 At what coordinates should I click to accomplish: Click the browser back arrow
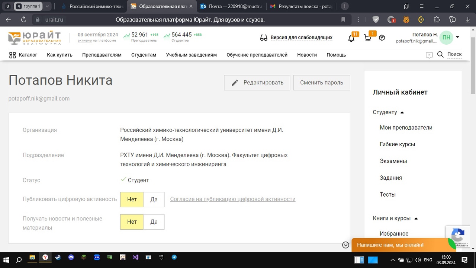click(8, 20)
